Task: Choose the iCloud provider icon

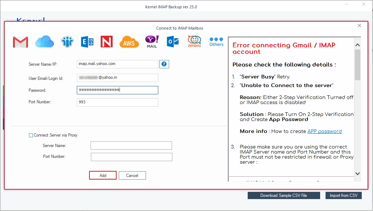Action: [x=45, y=42]
